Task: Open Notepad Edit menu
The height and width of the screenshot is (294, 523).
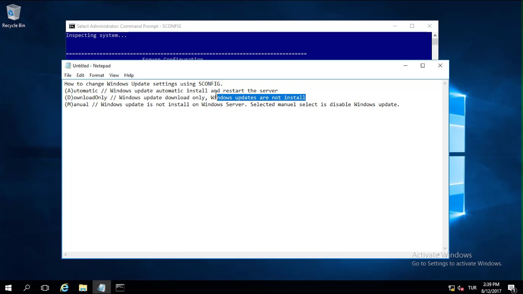Action: point(80,75)
